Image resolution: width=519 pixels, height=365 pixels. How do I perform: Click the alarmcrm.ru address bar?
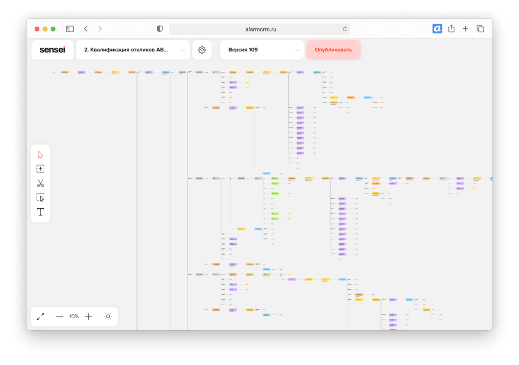pos(259,29)
